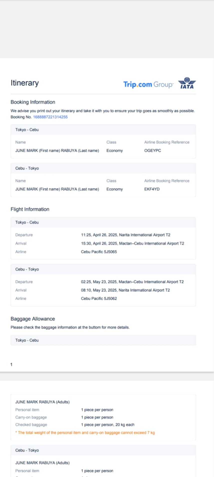Click flight number Cebu Pacific 5J5065

[99, 252]
